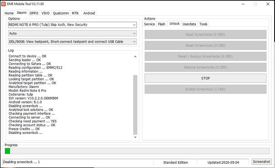
Task: Open the Tools actions tab
Action: tap(203, 24)
